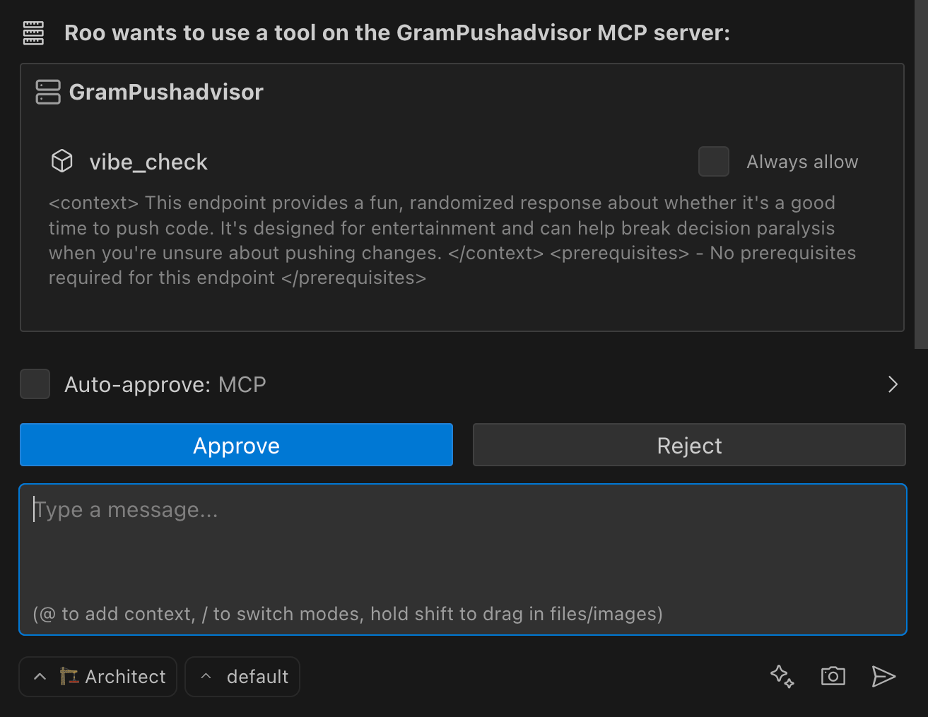
Task: Click the MCP server icon beside the request header
Action: coord(33,33)
